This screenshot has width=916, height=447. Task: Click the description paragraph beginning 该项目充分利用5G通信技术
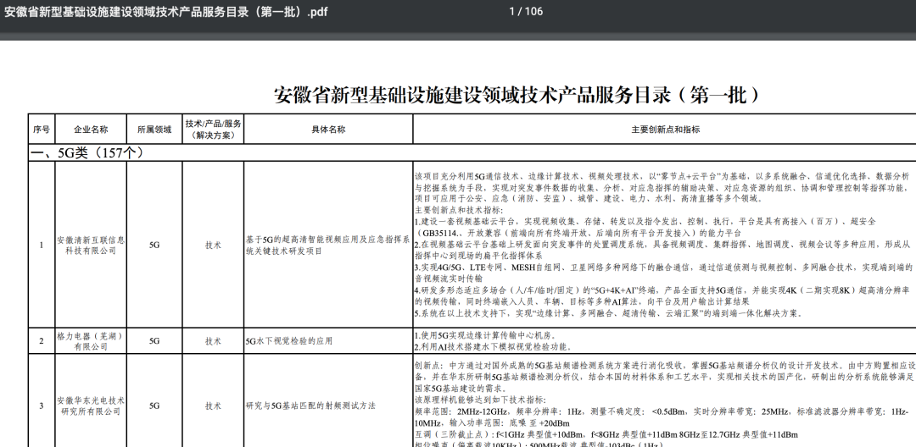tap(662, 187)
